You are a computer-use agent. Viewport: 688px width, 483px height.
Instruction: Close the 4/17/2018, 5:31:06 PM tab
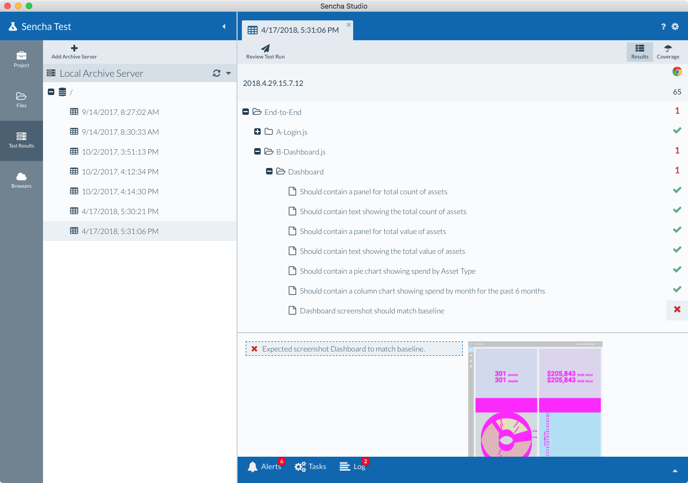click(349, 25)
